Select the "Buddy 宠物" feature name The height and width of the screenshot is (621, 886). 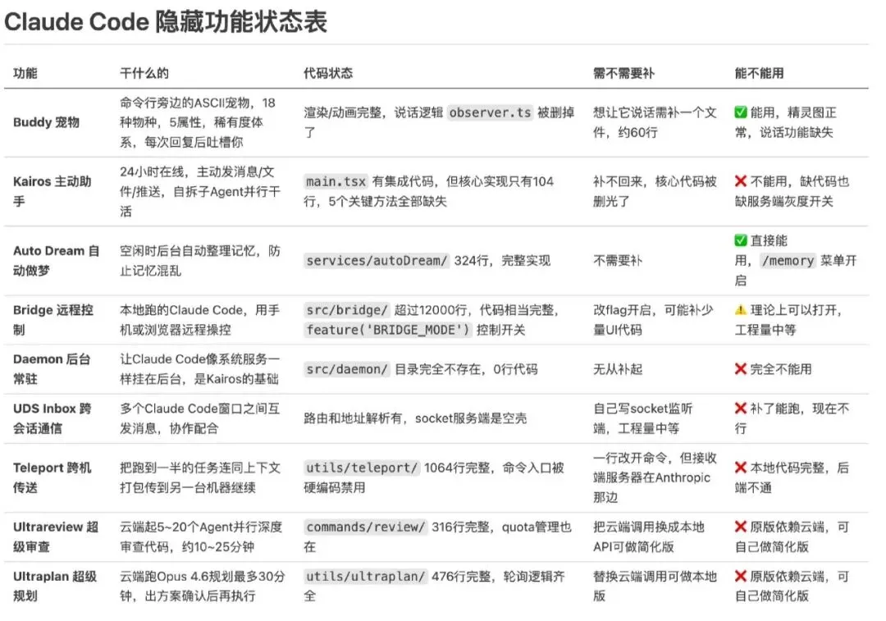46,122
